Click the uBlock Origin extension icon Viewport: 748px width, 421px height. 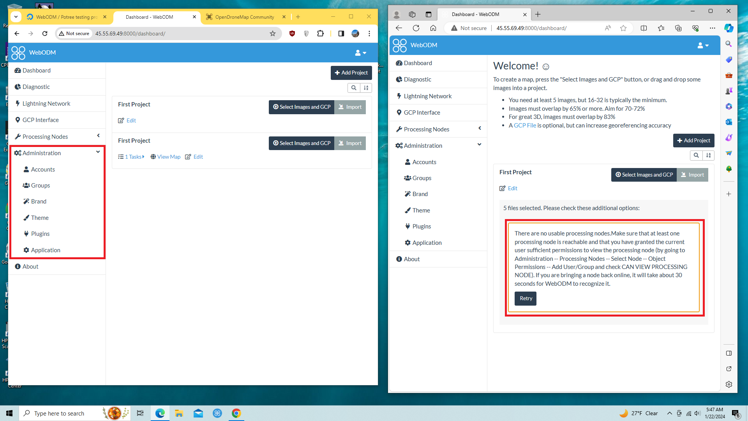[x=292, y=34]
